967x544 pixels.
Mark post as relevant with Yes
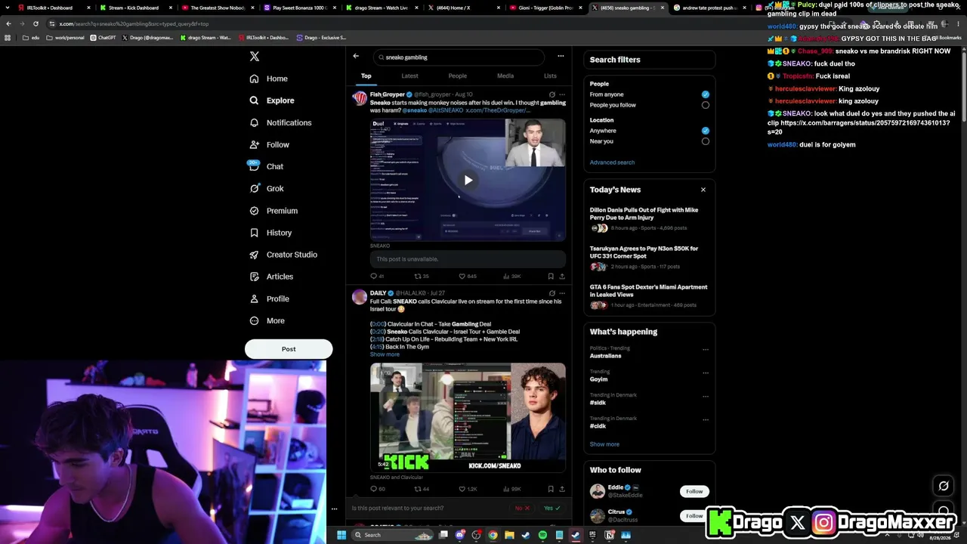click(552, 508)
